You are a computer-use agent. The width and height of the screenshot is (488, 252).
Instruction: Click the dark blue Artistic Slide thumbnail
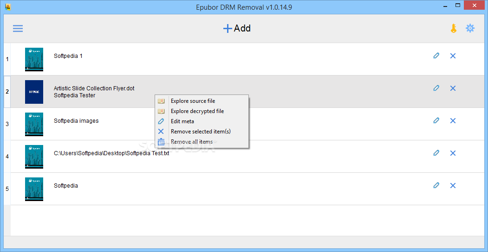[x=34, y=92]
